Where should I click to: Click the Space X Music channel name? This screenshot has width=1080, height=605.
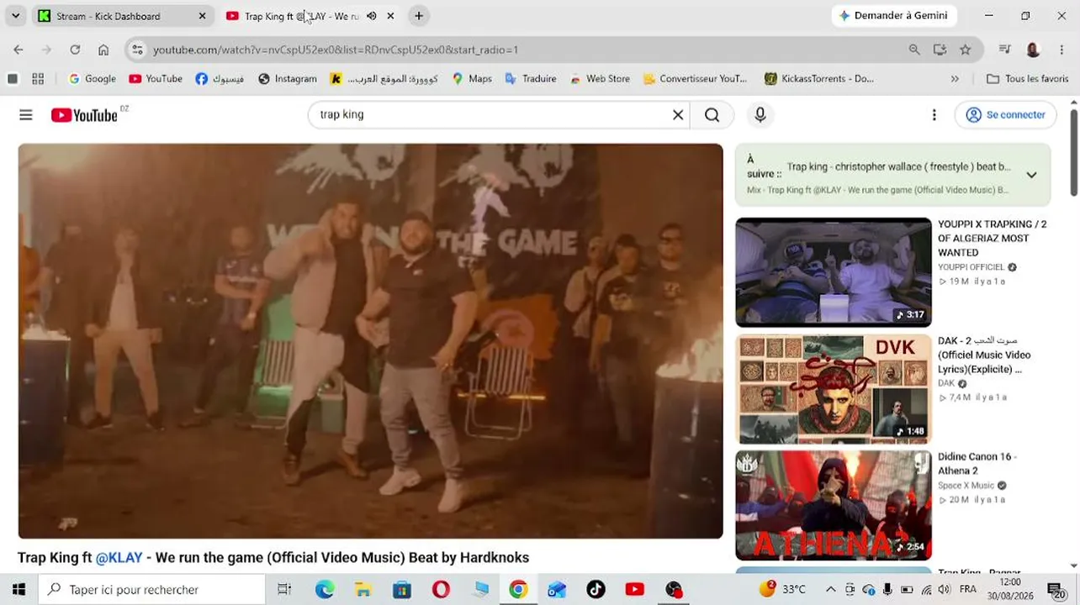tap(966, 486)
